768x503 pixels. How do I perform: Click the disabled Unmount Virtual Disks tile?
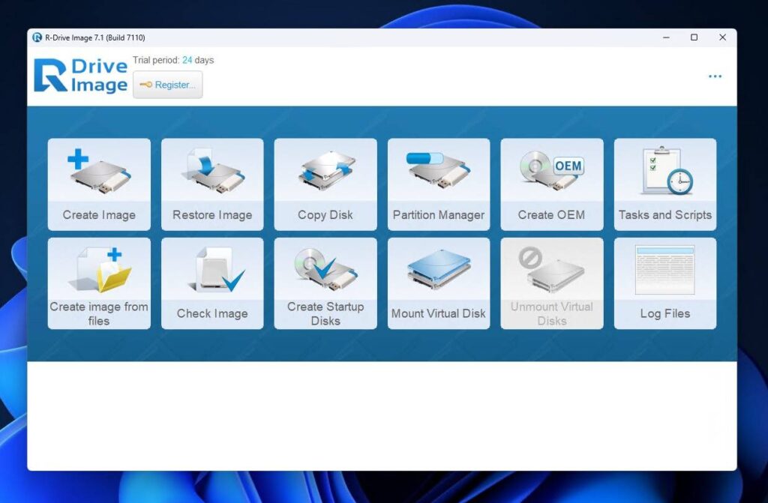click(551, 282)
